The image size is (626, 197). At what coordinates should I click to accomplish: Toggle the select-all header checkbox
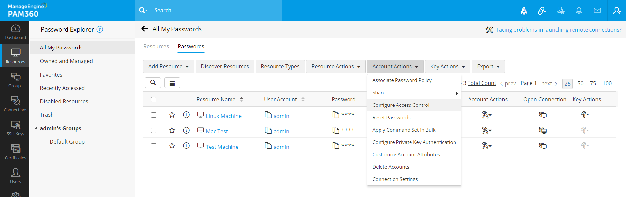[x=154, y=100]
